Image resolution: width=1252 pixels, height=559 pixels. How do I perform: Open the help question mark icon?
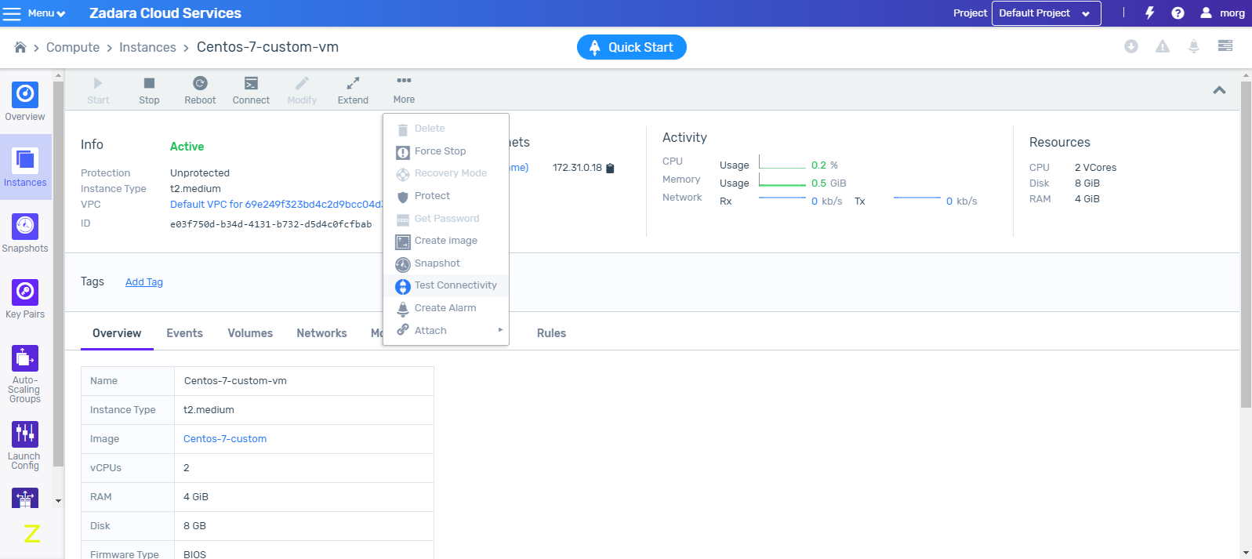pos(1178,13)
